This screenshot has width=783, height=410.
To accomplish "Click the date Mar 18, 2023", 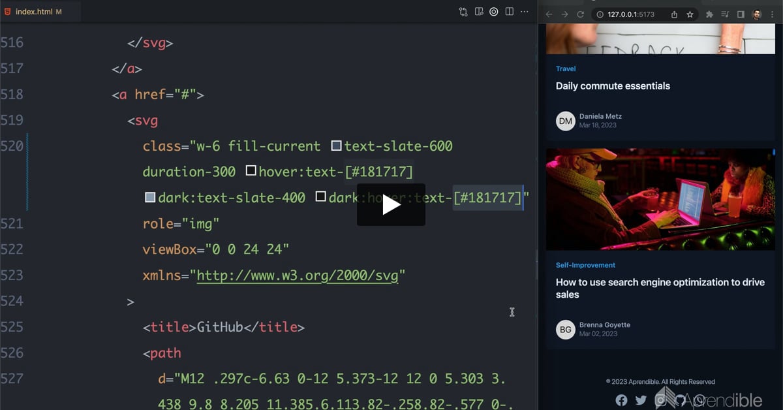I will [x=598, y=125].
